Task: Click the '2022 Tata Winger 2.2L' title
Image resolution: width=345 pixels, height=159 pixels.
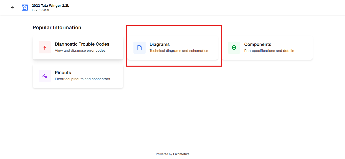Action: (x=51, y=6)
